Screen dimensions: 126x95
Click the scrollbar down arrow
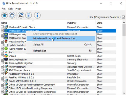(x=124, y=93)
